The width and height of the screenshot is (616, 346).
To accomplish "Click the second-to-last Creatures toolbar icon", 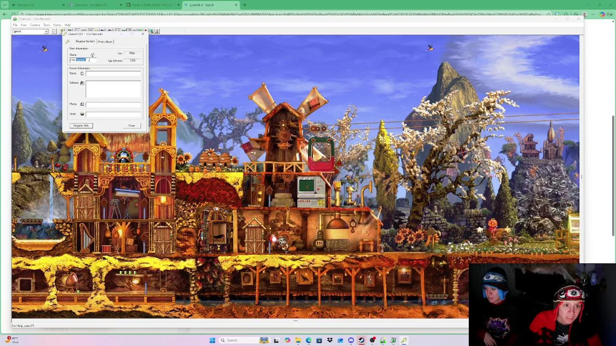I will [151, 31].
